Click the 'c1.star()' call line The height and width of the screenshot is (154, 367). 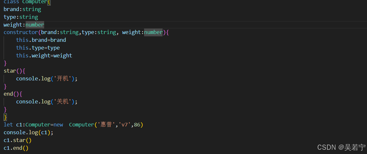click(x=18, y=140)
